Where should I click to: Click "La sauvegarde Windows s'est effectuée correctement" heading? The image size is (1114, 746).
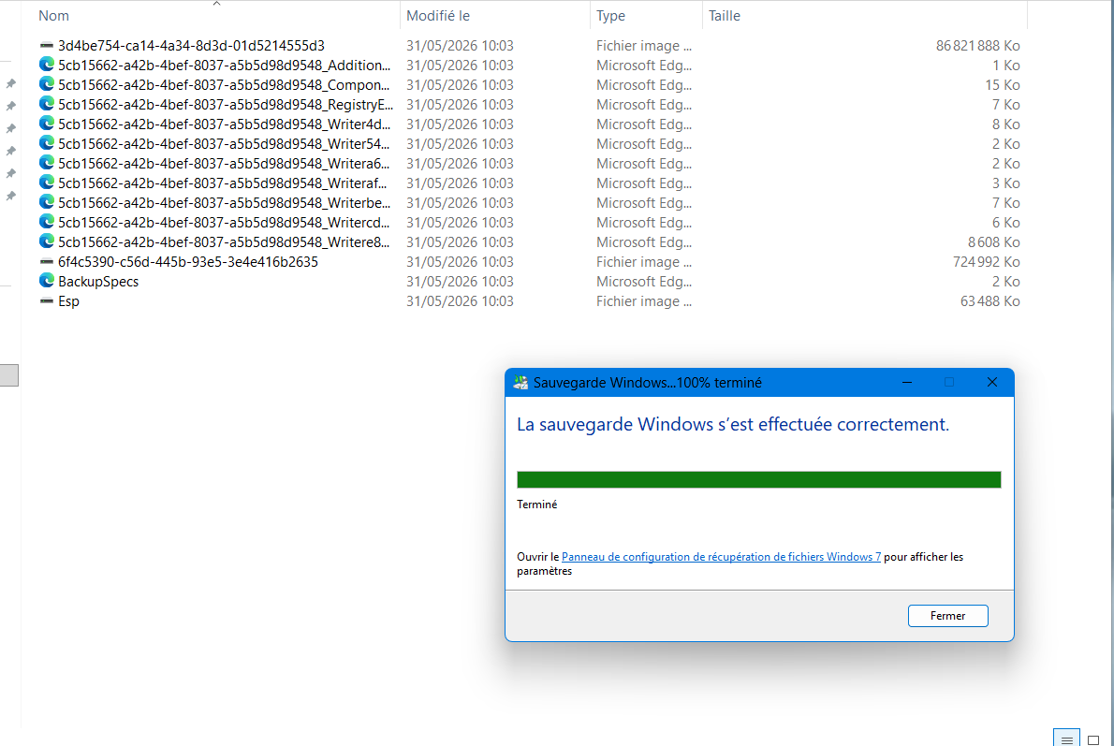click(x=733, y=424)
